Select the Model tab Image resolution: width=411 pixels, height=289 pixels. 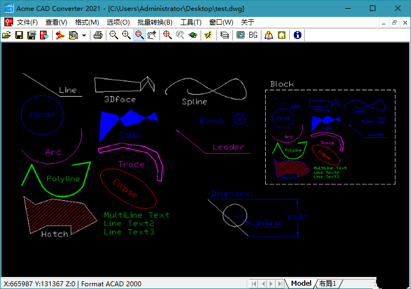tap(301, 284)
